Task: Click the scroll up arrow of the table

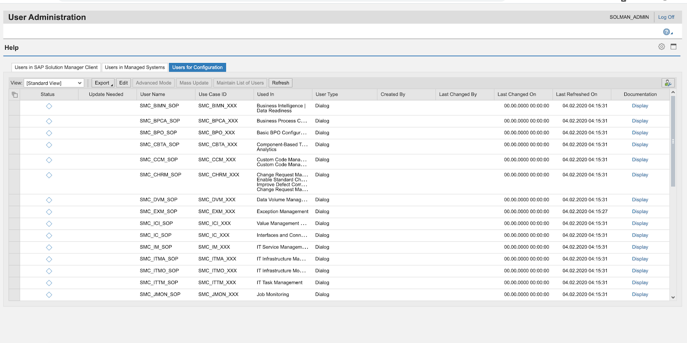Action: tap(673, 92)
